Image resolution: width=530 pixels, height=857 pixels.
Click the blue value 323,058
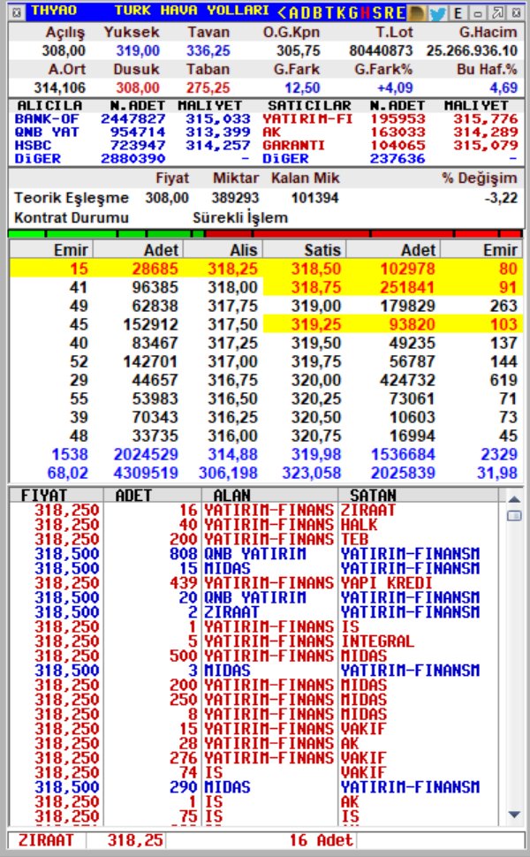pos(312,473)
